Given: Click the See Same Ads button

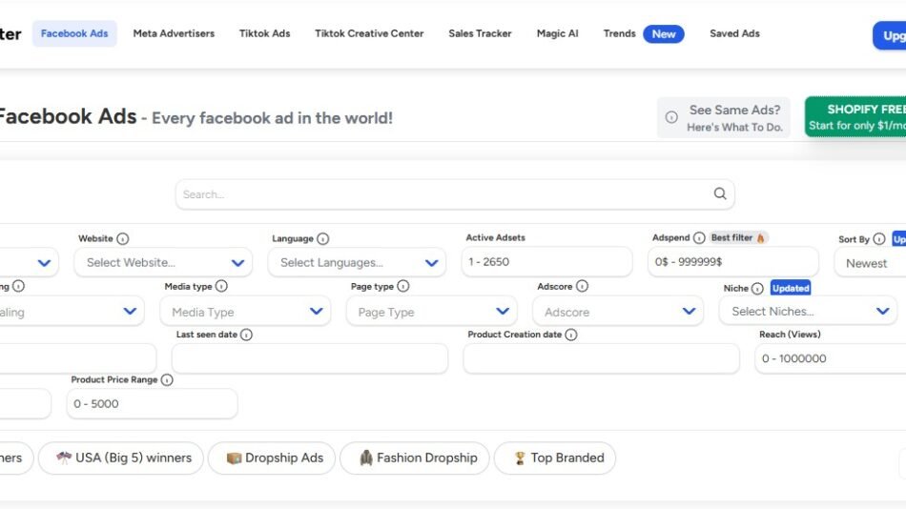Looking at the screenshot, I should (x=724, y=117).
